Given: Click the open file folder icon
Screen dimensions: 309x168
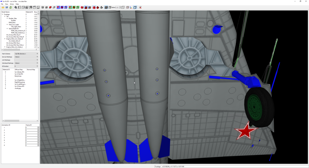Looking at the screenshot, I should [3, 7].
